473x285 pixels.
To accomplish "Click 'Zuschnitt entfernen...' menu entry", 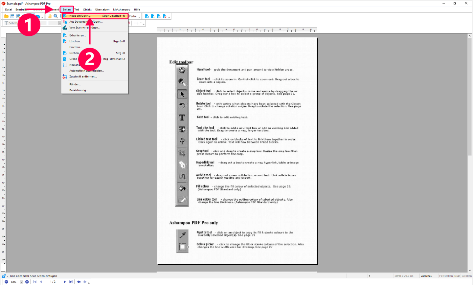I will coord(95,77).
